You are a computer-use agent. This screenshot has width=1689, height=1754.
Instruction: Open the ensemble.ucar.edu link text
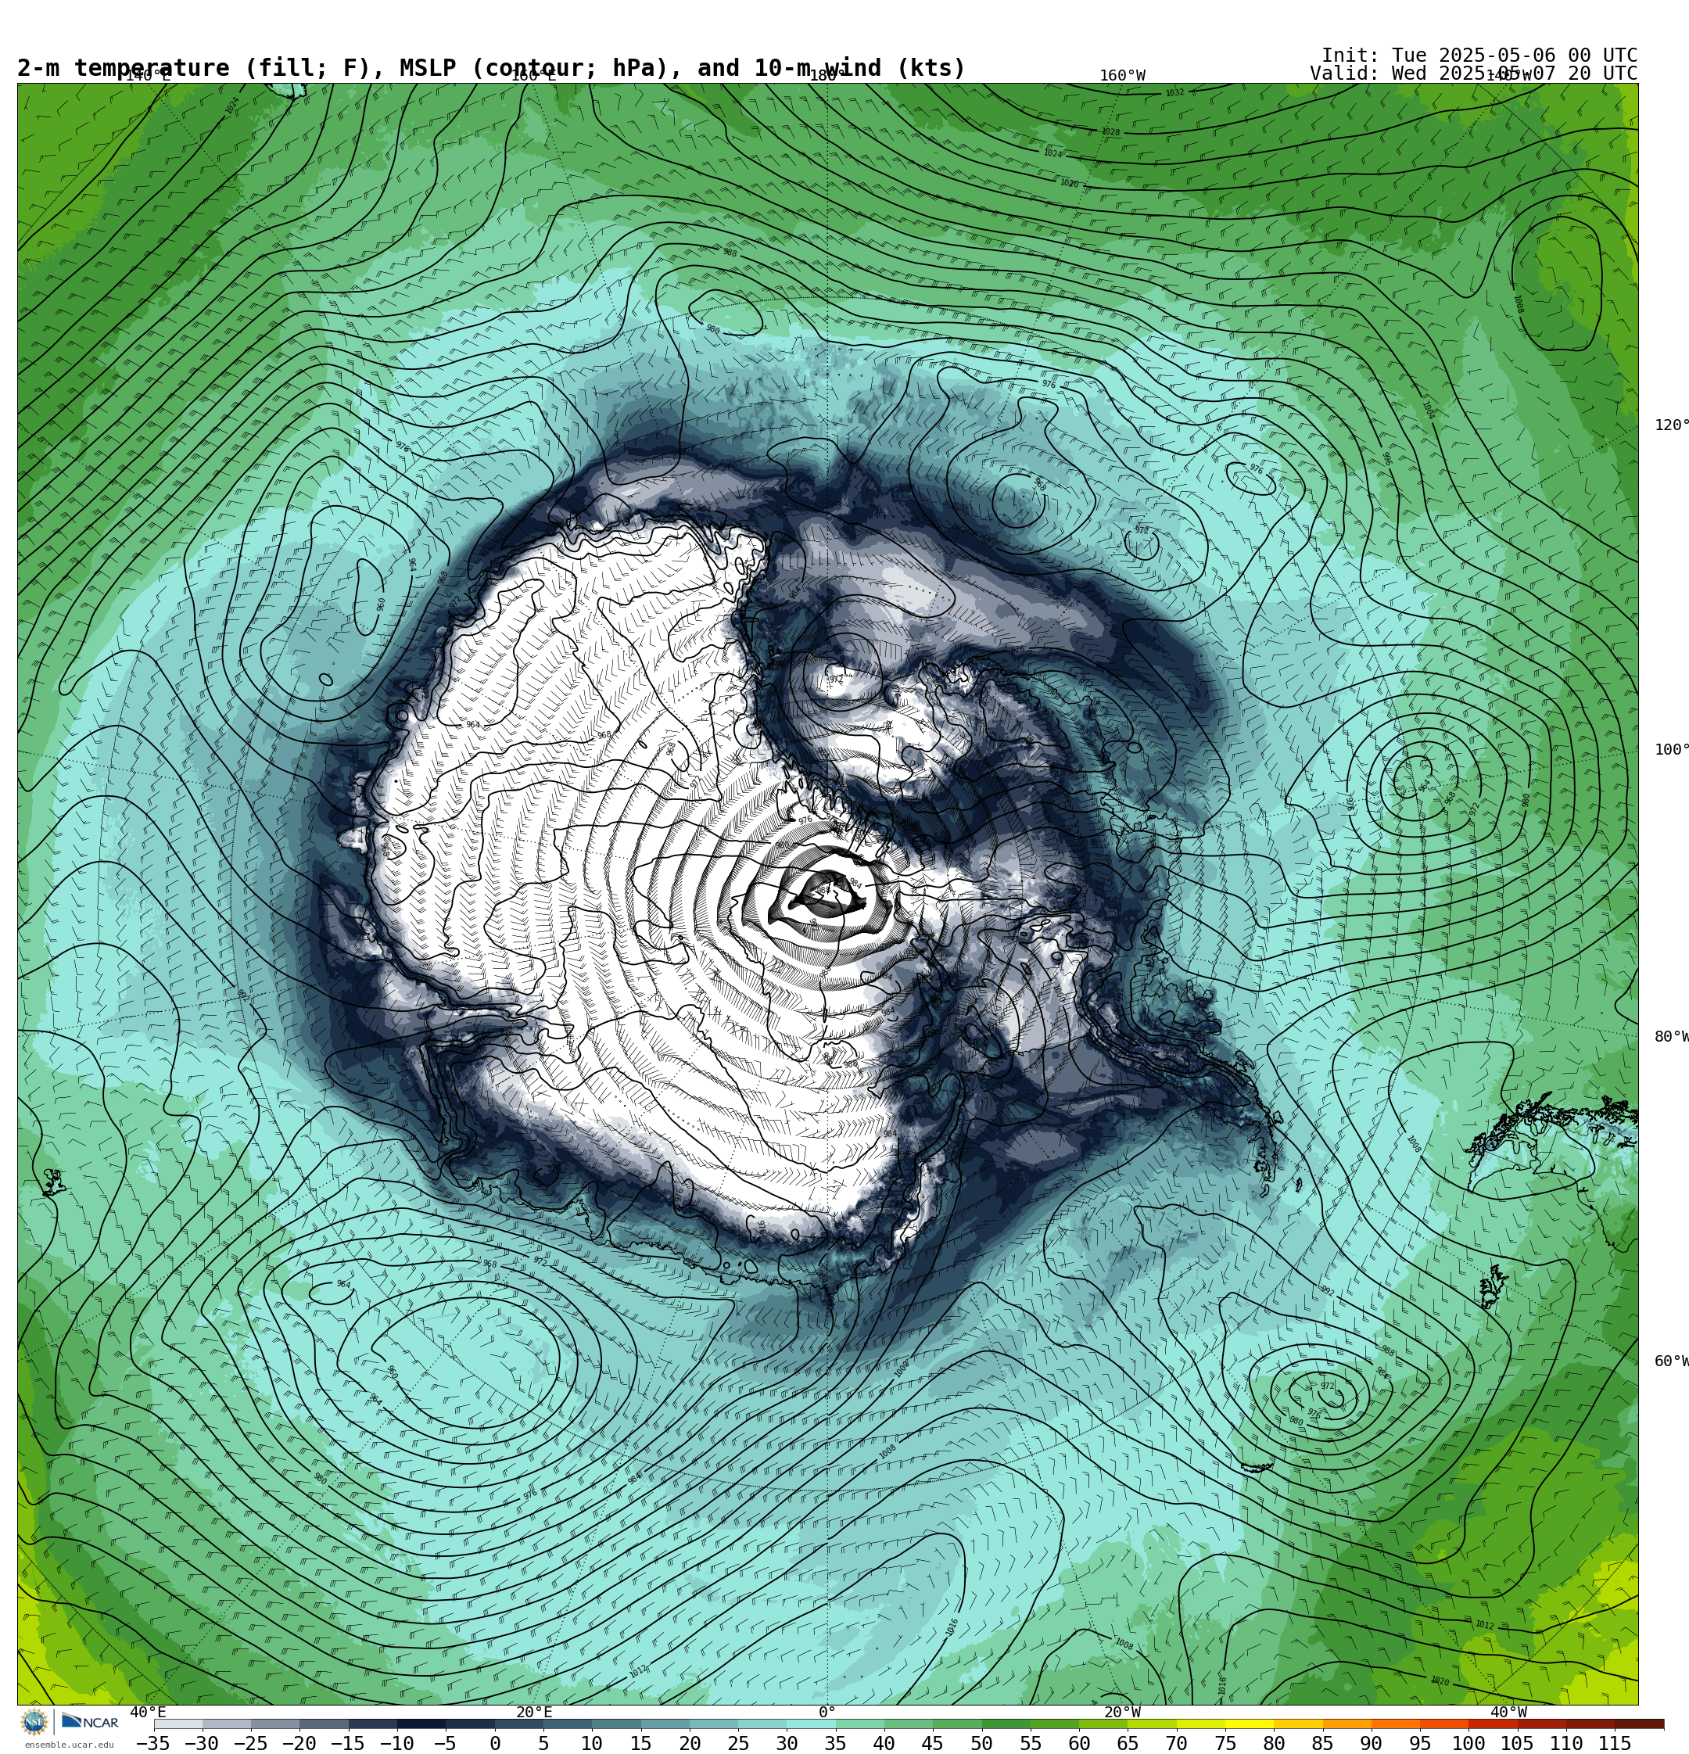point(69,1744)
